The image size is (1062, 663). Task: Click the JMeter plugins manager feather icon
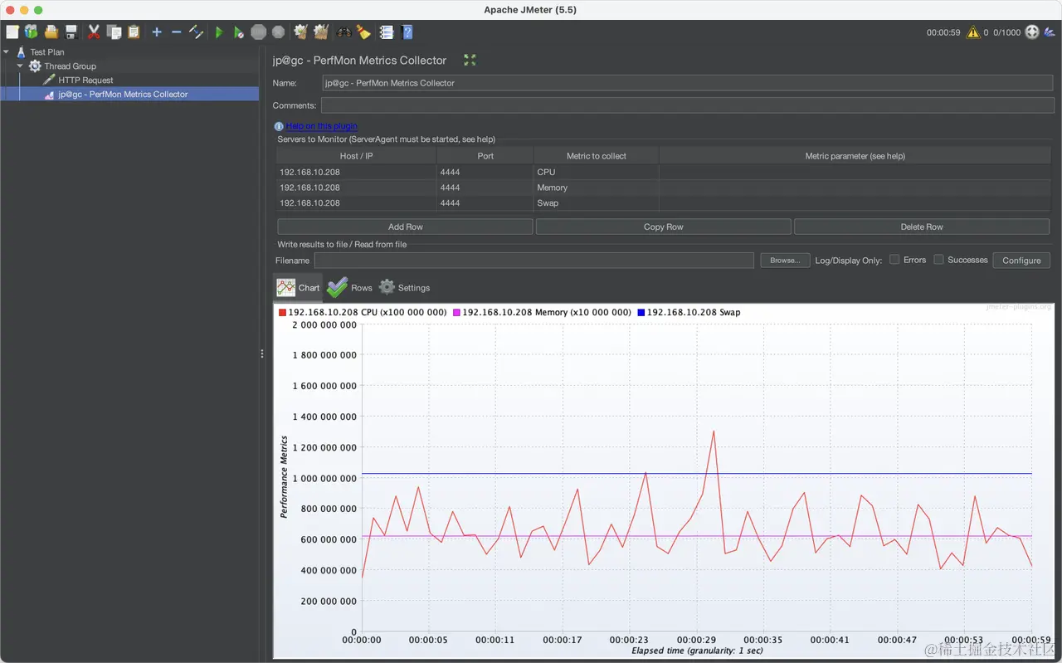point(1051,32)
